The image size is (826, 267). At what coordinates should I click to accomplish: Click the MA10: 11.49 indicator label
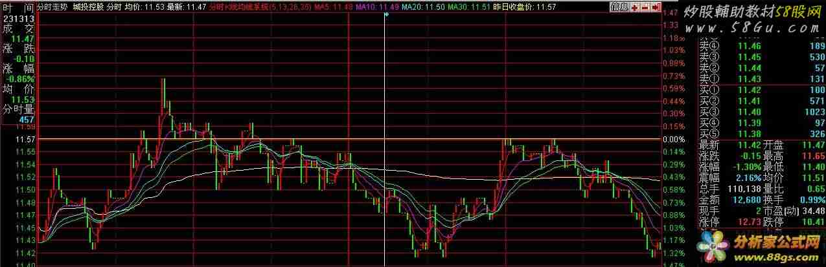tap(378, 7)
